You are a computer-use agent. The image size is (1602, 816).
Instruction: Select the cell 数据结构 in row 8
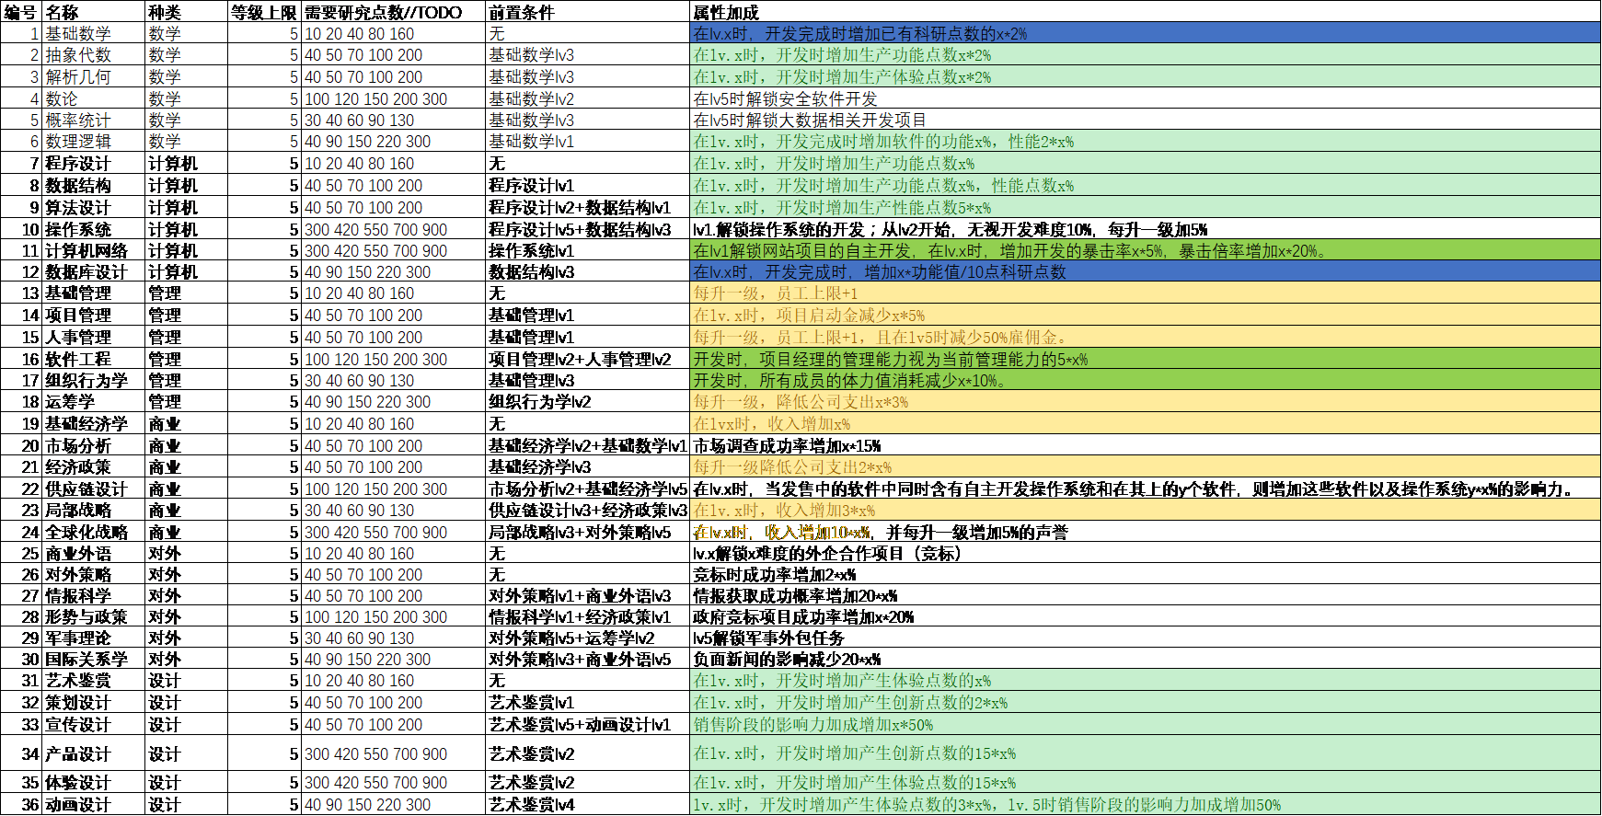(94, 185)
